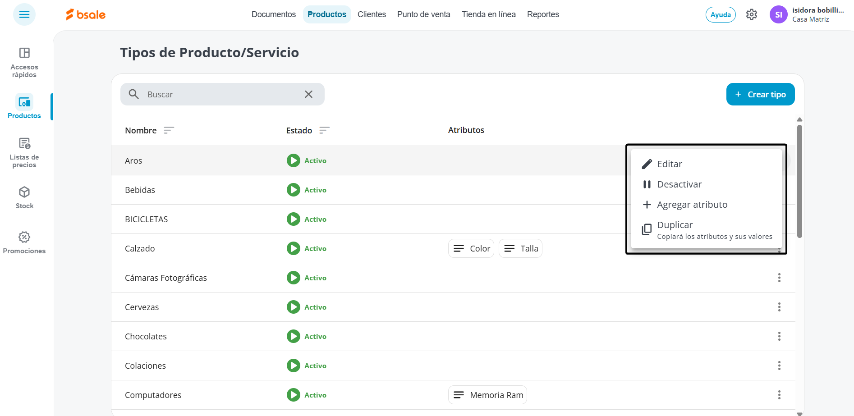Select Productos in the left sidebar
The width and height of the screenshot is (854, 416).
[x=24, y=107]
